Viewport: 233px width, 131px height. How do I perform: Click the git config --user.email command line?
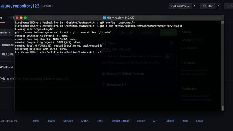coord(117,23)
